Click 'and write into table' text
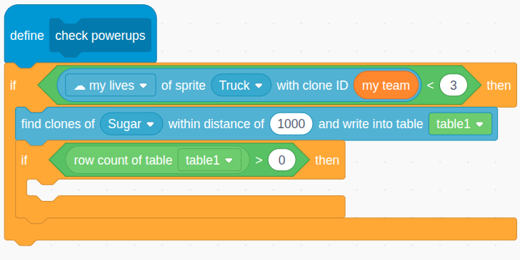Image resolution: width=520 pixels, height=260 pixels. tap(371, 124)
